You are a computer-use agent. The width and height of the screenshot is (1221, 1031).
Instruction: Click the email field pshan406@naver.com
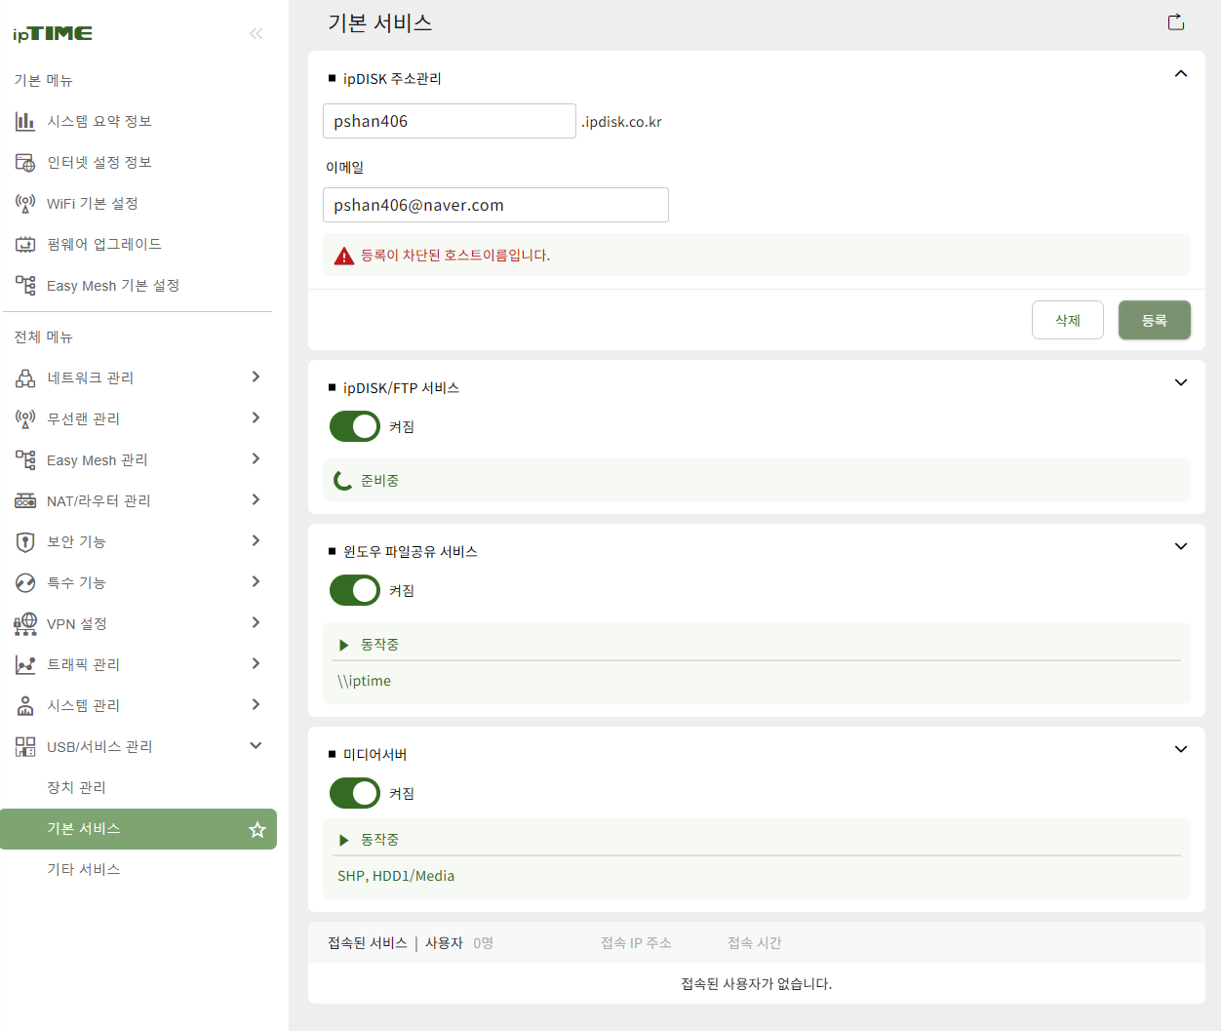(495, 205)
